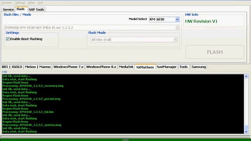Toggle Enable Boot Flashing checkbox
Image resolution: width=251 pixels, height=141 pixels.
tap(7, 39)
